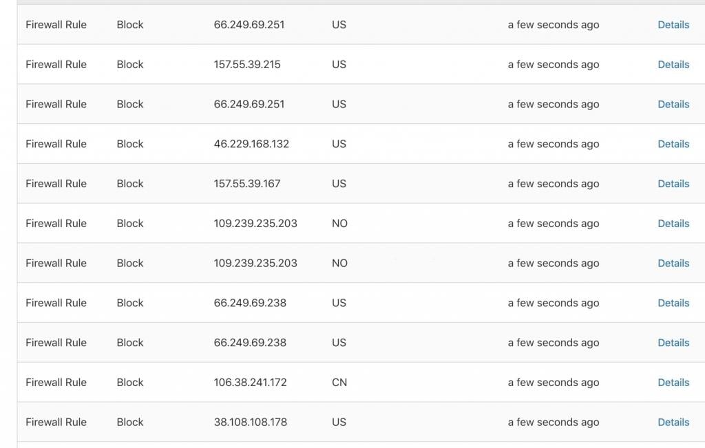The height and width of the screenshot is (448, 705).
Task: Open Details for IP 157.55.39.215
Action: (x=673, y=64)
